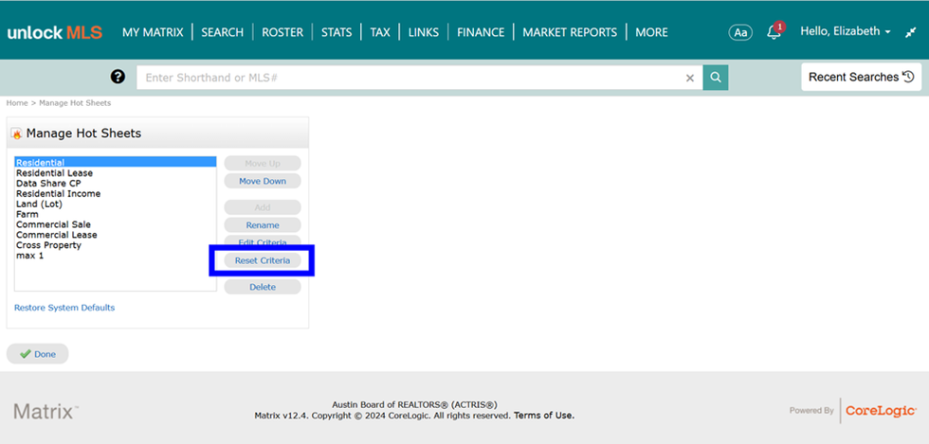The height and width of the screenshot is (444, 929).
Task: Select Residential in the hot sheet list
Action: tap(116, 162)
